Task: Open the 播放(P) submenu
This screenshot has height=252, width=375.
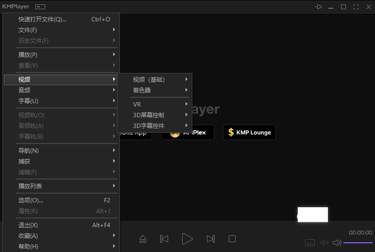Action: coord(61,55)
